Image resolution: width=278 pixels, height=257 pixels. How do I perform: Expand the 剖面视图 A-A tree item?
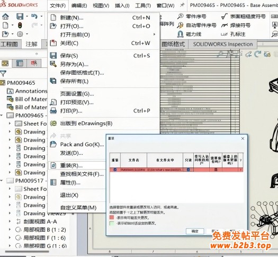10,221
